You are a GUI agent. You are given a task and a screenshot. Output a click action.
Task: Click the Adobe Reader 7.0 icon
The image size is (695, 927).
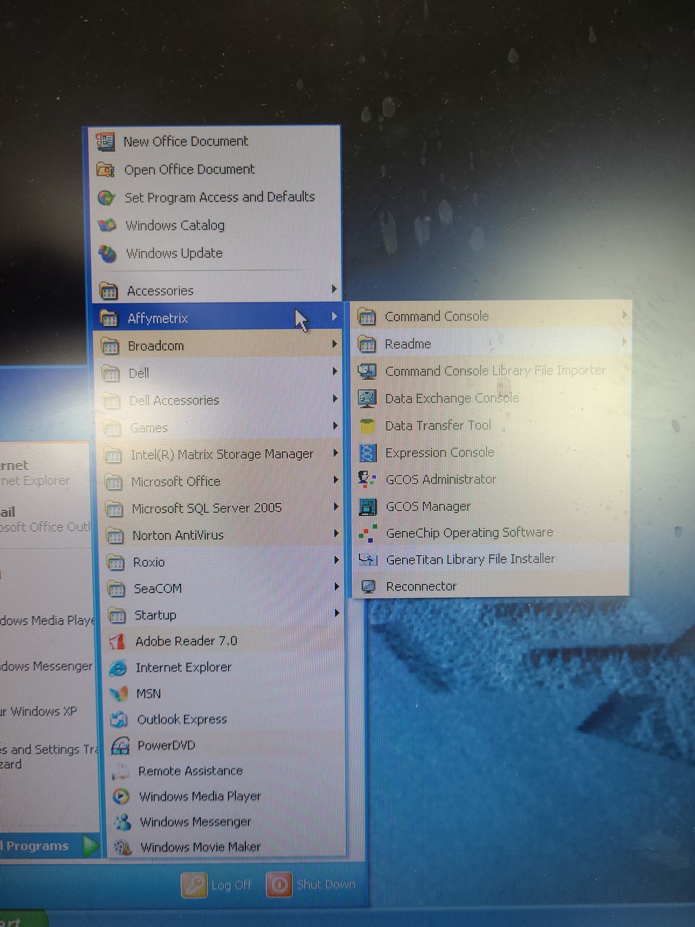click(117, 641)
